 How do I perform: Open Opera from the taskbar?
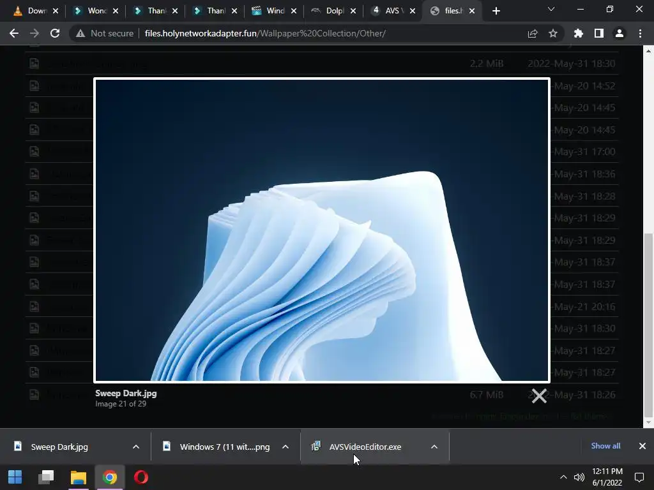pyautogui.click(x=141, y=477)
